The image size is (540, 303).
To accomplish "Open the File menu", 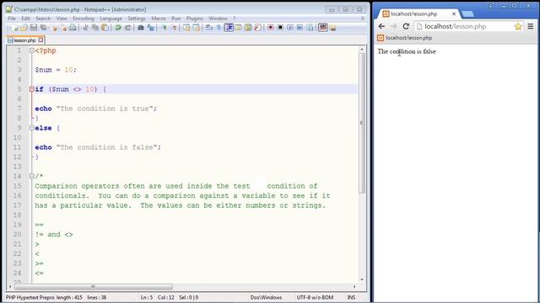I will point(12,19).
